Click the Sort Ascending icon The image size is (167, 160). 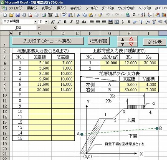(143, 15)
